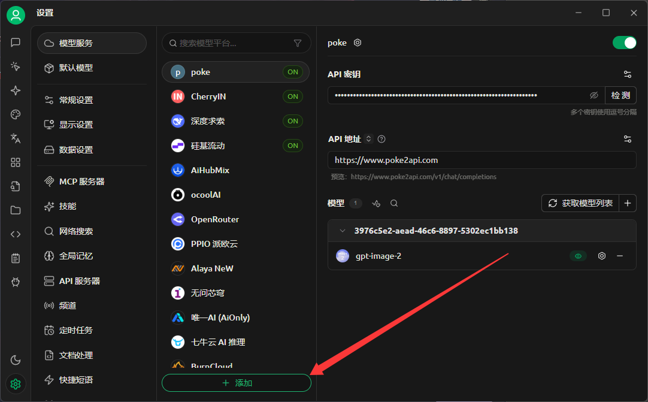Open the 技能 settings section
This screenshot has height=402, width=648.
92,206
